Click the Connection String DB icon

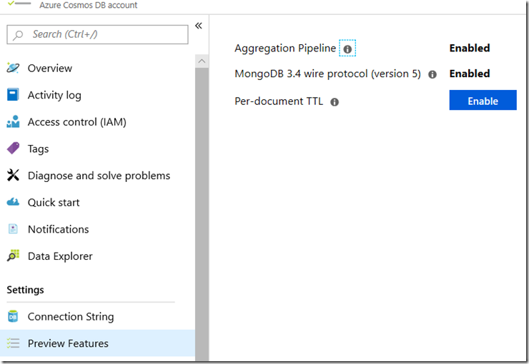click(x=13, y=317)
